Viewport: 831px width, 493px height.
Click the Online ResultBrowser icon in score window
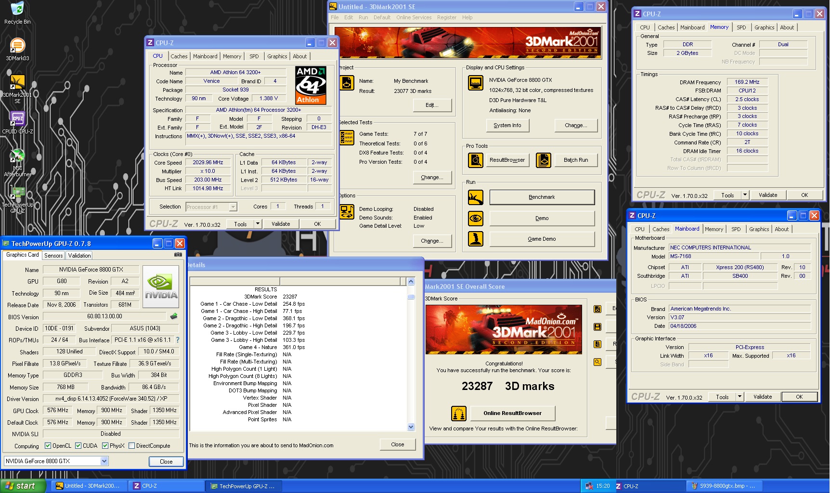[x=459, y=413]
